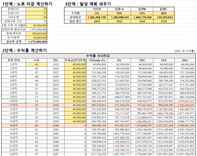Select the 은퇴이후 기간 value 35
197x156 pixels.
tap(36, 21)
